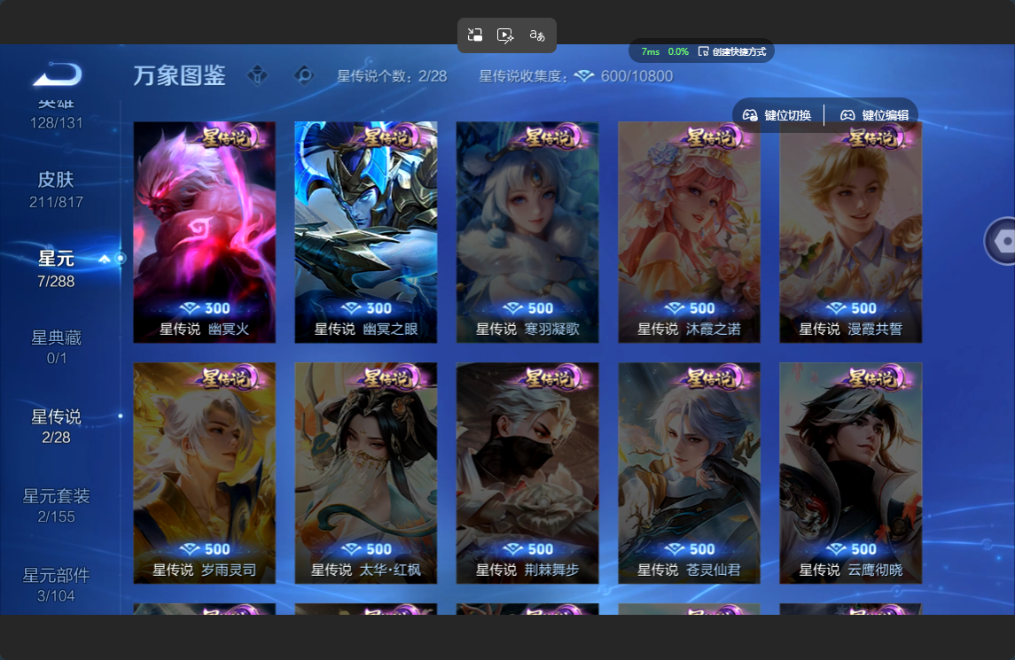Screen dimensions: 1015x660
Task: Open the magnifier search icon beside 万象图鉴
Action: 303,75
